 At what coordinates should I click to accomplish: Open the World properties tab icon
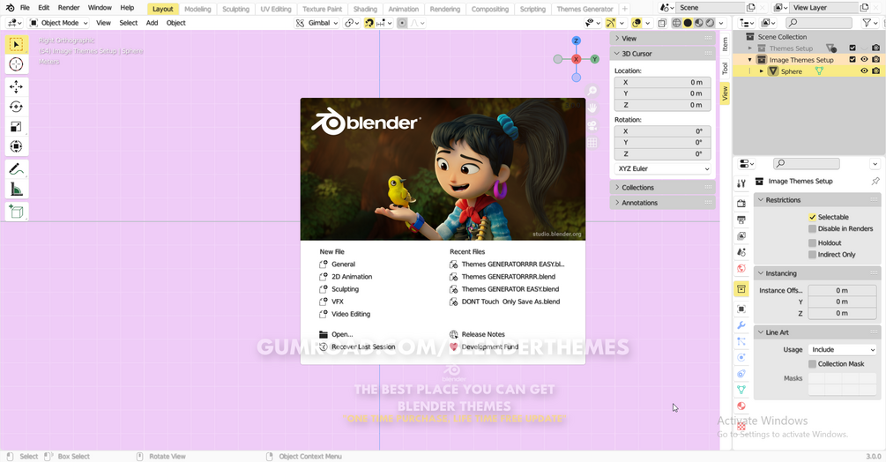[x=741, y=268]
